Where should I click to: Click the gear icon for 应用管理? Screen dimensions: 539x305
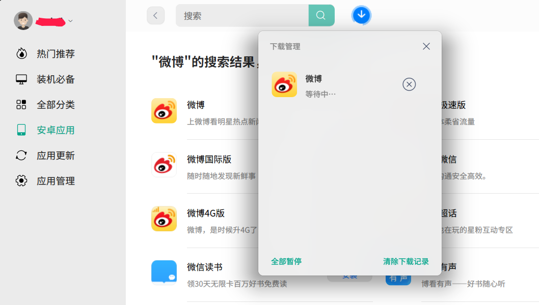pyautogui.click(x=21, y=181)
